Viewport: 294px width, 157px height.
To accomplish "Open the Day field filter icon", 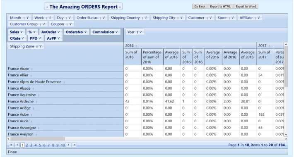I will click(70, 18).
